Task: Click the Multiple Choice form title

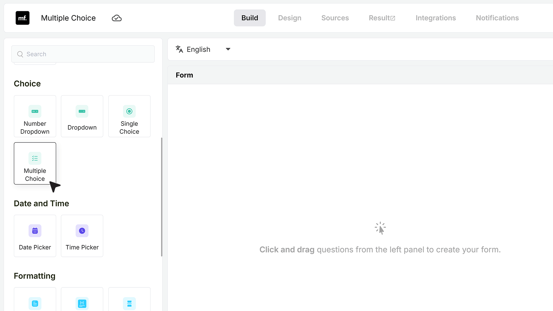Action: click(x=68, y=18)
